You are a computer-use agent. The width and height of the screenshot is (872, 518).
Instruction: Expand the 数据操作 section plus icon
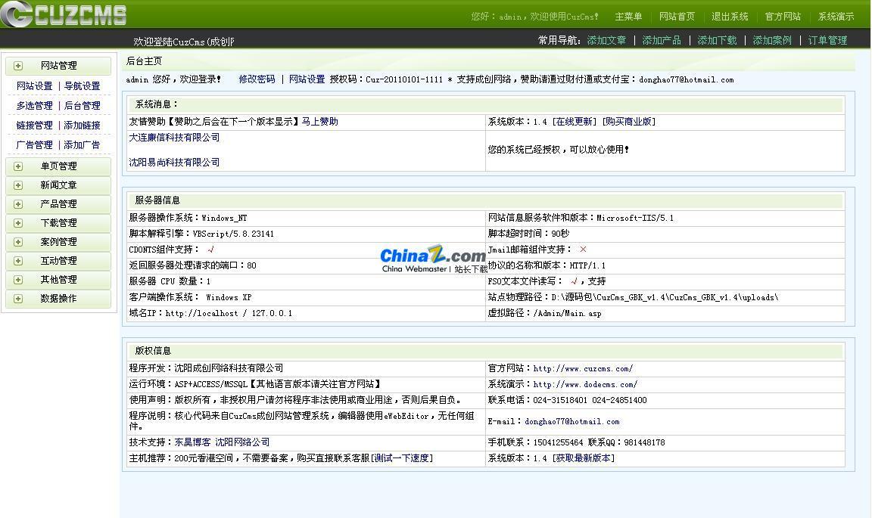point(17,298)
